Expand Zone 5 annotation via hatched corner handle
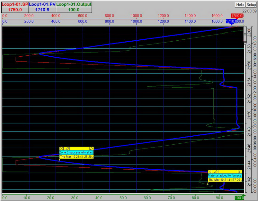258x201 pixels. [x=93, y=157]
